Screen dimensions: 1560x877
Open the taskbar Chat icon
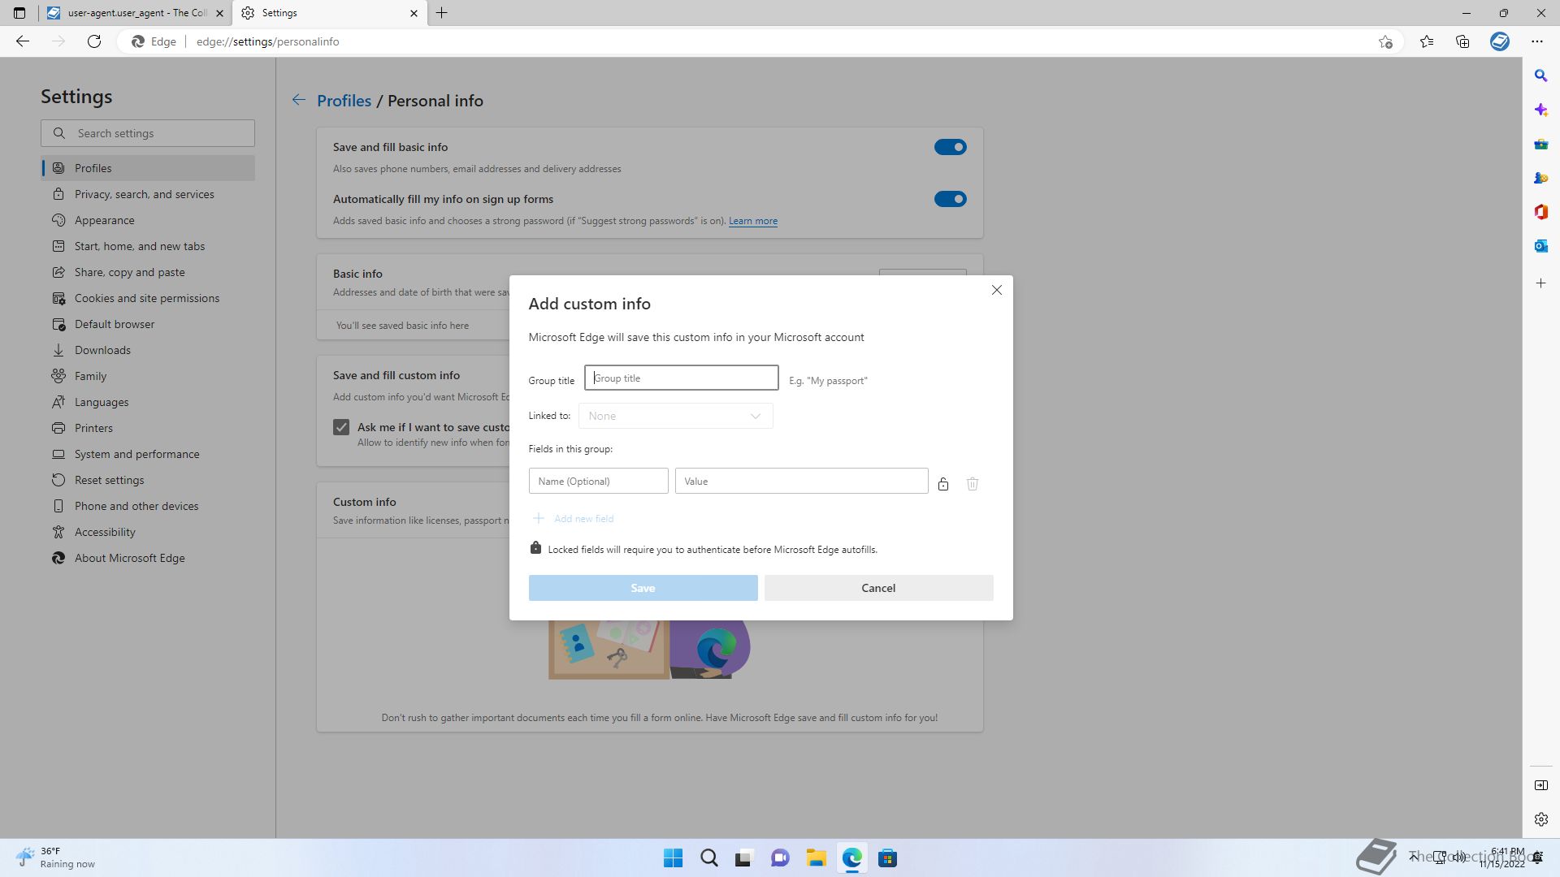coord(780,858)
